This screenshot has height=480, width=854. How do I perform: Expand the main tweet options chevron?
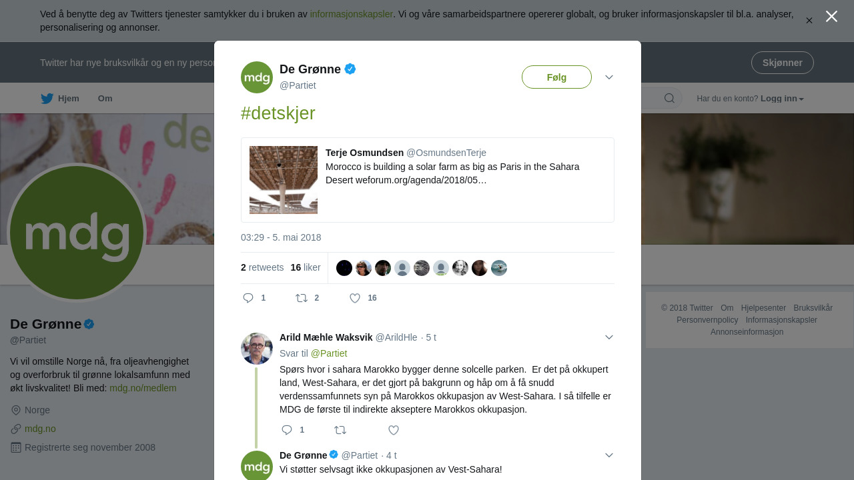coord(609,77)
